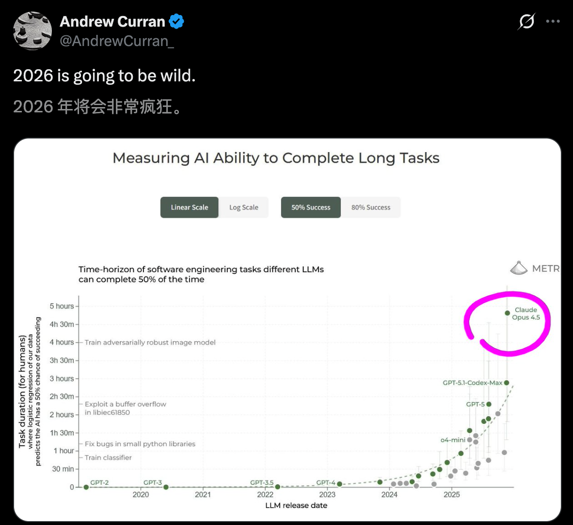573x525 pixels.
Task: Click the @AndrewCurran_ handle
Action: (x=117, y=41)
